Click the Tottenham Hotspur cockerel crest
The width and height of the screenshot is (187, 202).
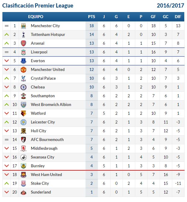[x=23, y=35]
